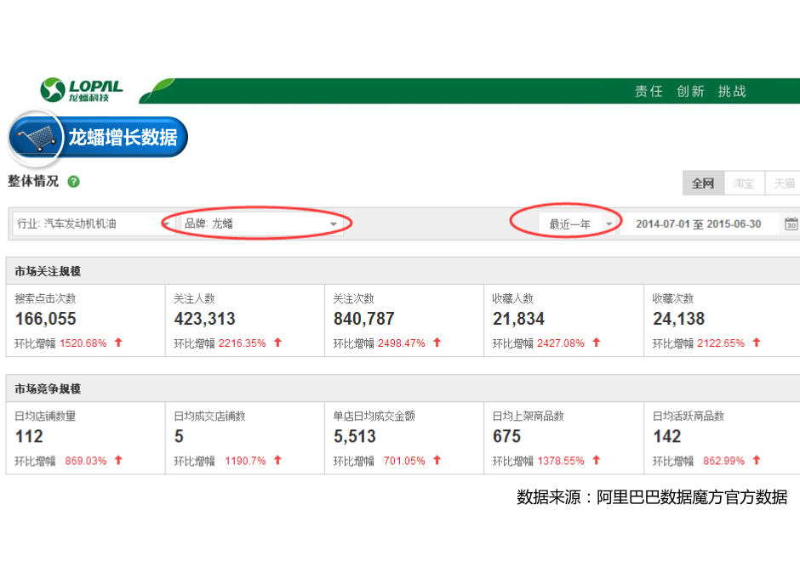This screenshot has height=561, width=800.
Task: Click the percentage 862.99%
Action: point(724,462)
